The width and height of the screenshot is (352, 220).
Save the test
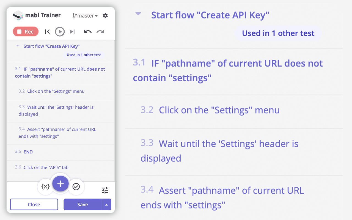click(82, 204)
